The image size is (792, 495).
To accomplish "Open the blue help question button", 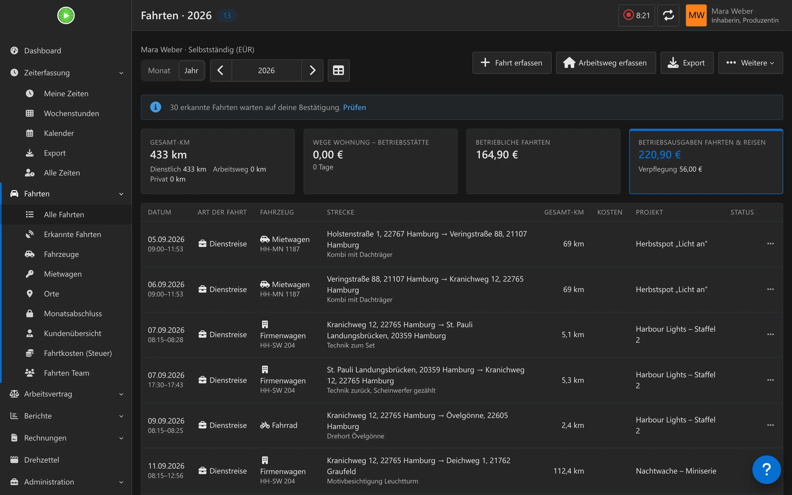I will [766, 469].
